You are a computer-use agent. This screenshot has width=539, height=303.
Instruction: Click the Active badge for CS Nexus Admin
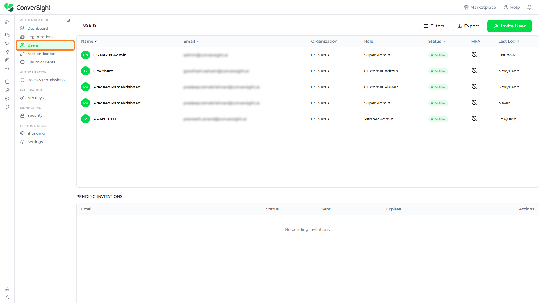pyautogui.click(x=438, y=55)
